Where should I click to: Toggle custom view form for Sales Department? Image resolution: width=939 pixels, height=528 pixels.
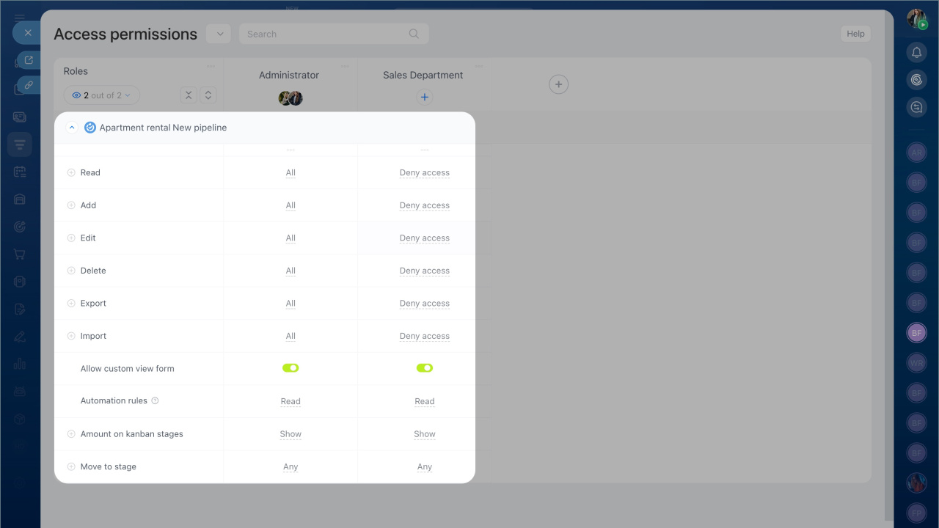click(425, 368)
